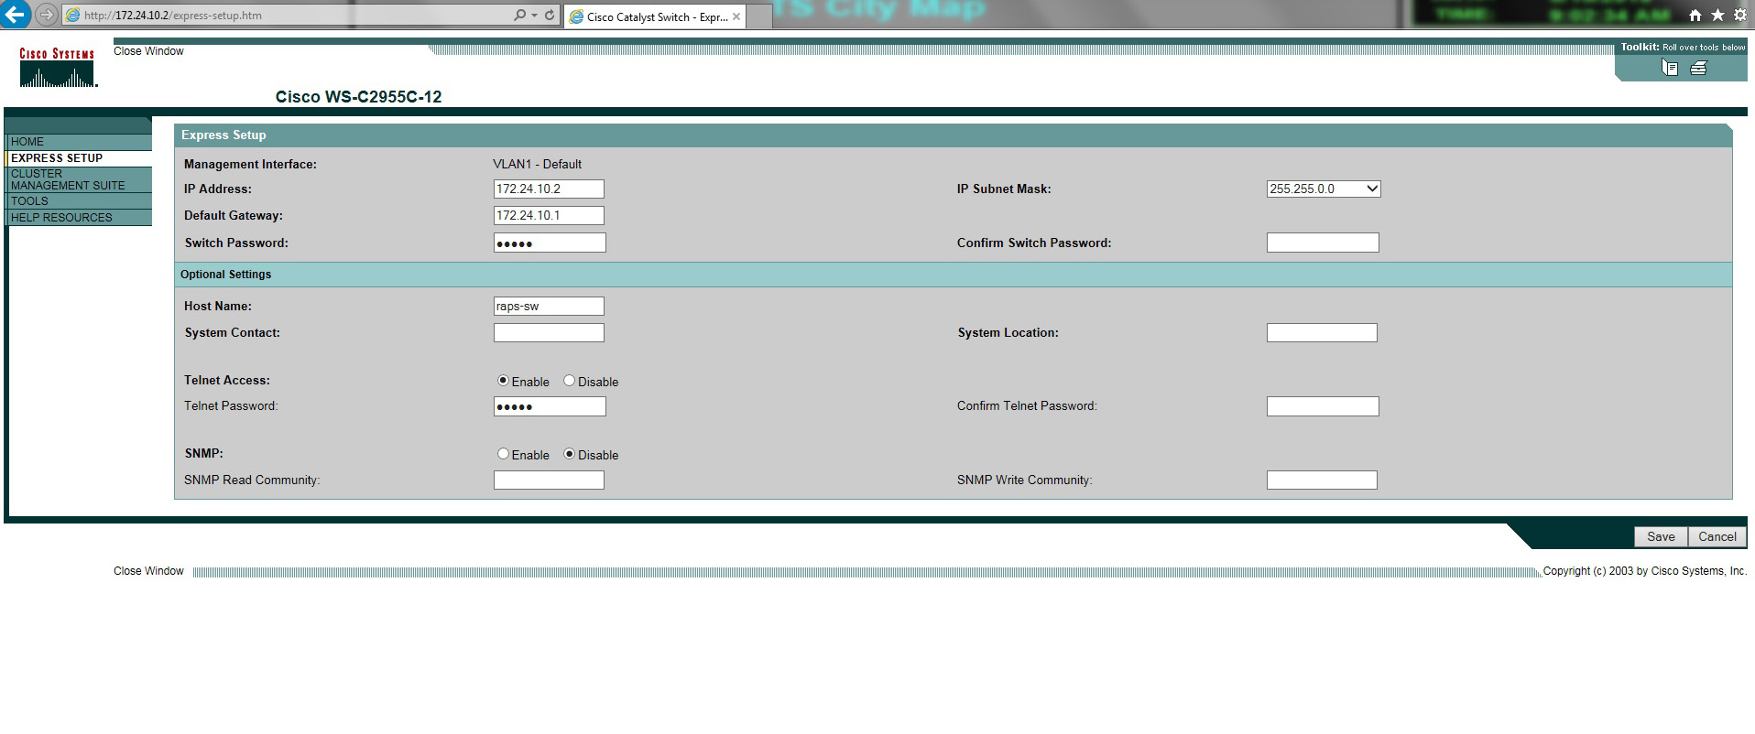Click Close Window link at bottom

click(148, 571)
